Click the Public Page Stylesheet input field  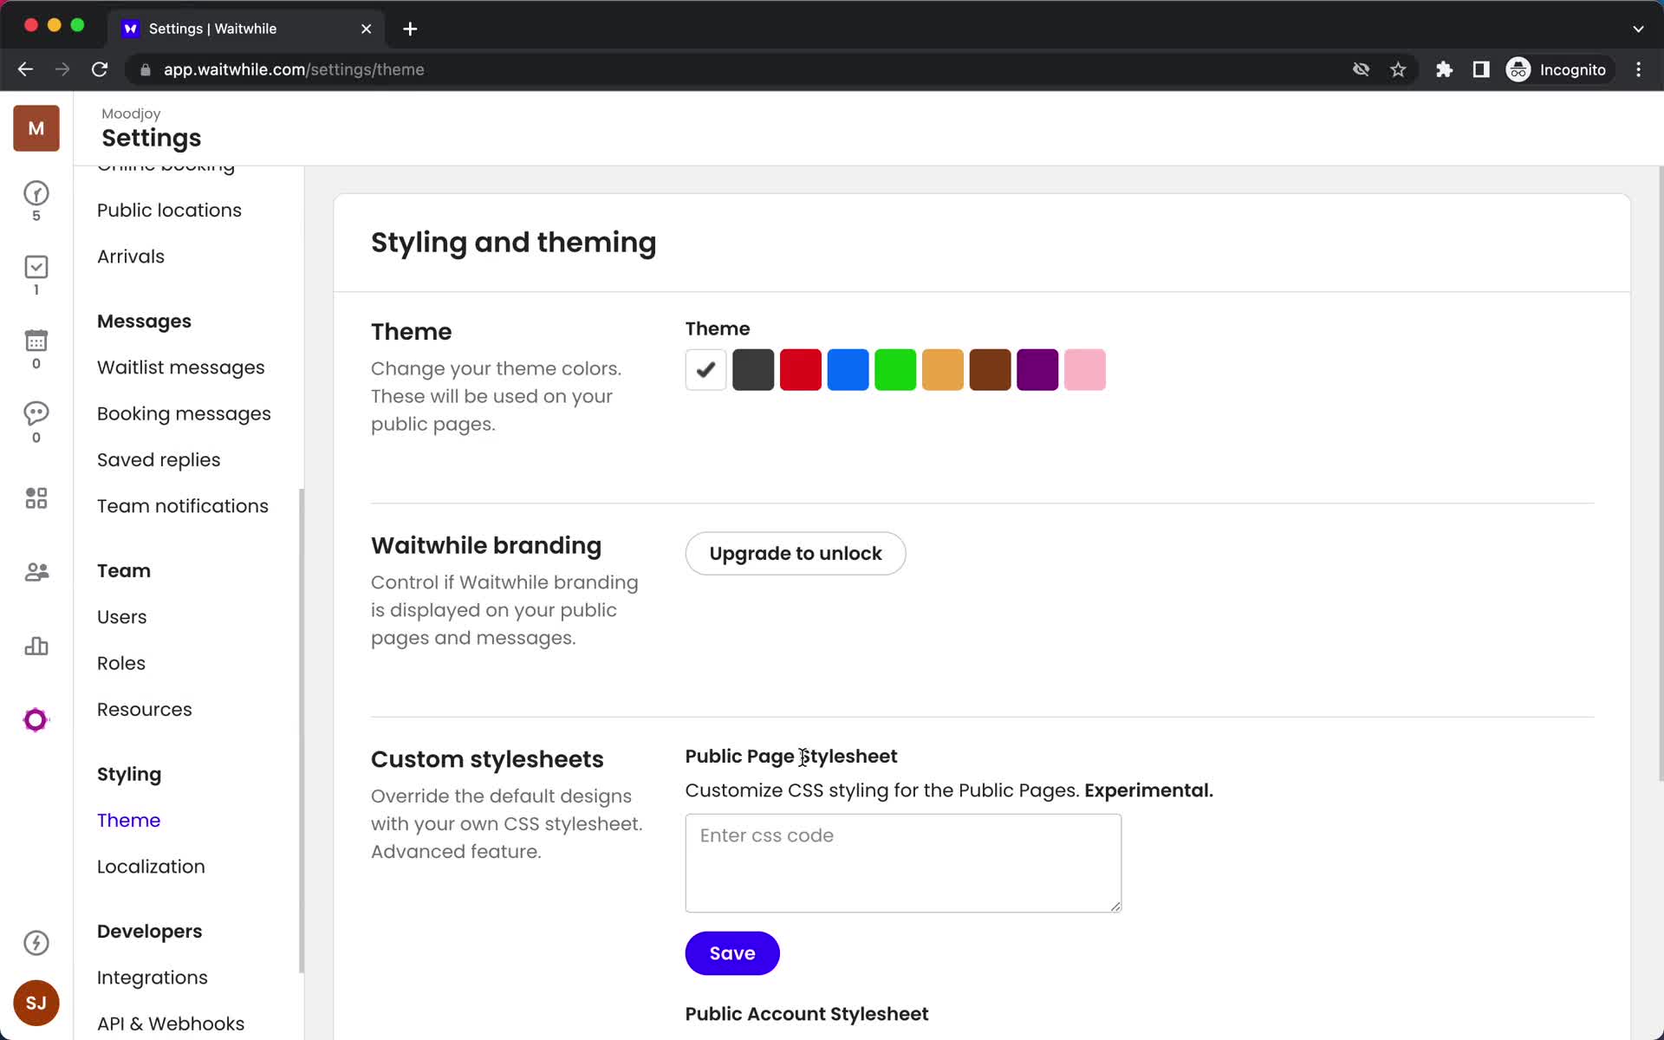pos(903,862)
